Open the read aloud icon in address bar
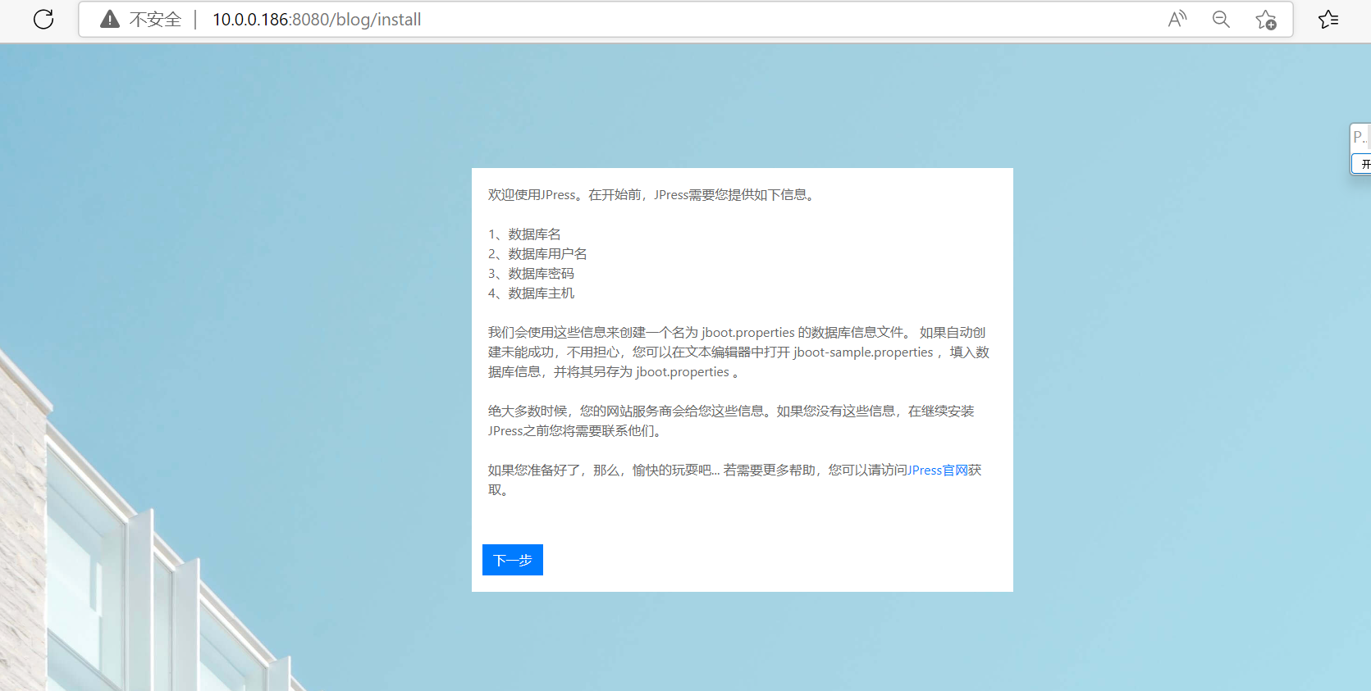 [x=1177, y=19]
